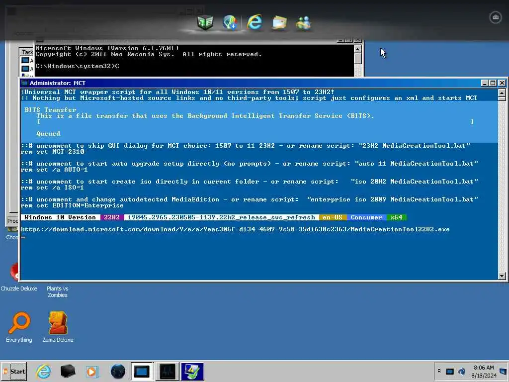This screenshot has width=509, height=382.
Task: Minimize the Administrator: MCT window
Action: (x=484, y=83)
